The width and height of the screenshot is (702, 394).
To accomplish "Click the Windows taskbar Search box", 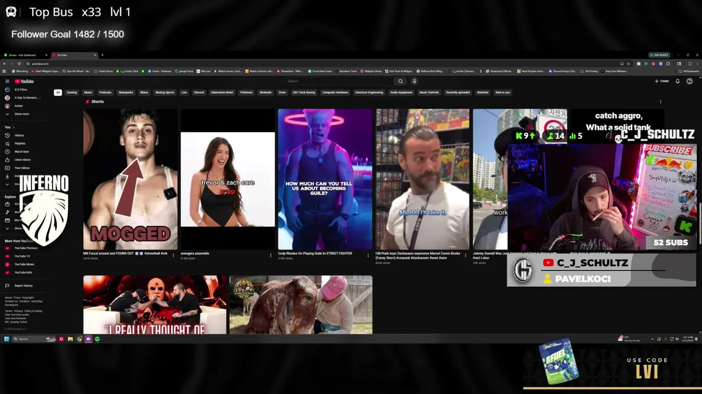I will point(33,339).
